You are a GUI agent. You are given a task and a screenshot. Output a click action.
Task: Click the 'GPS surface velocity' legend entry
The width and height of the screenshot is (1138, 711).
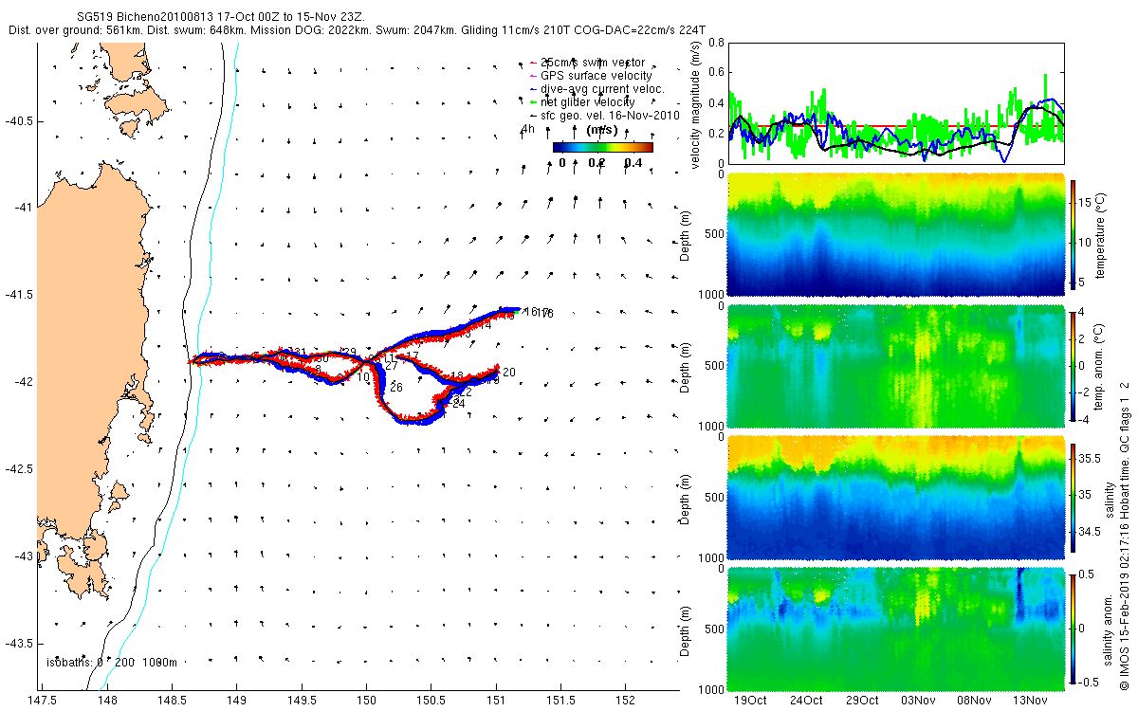(597, 75)
